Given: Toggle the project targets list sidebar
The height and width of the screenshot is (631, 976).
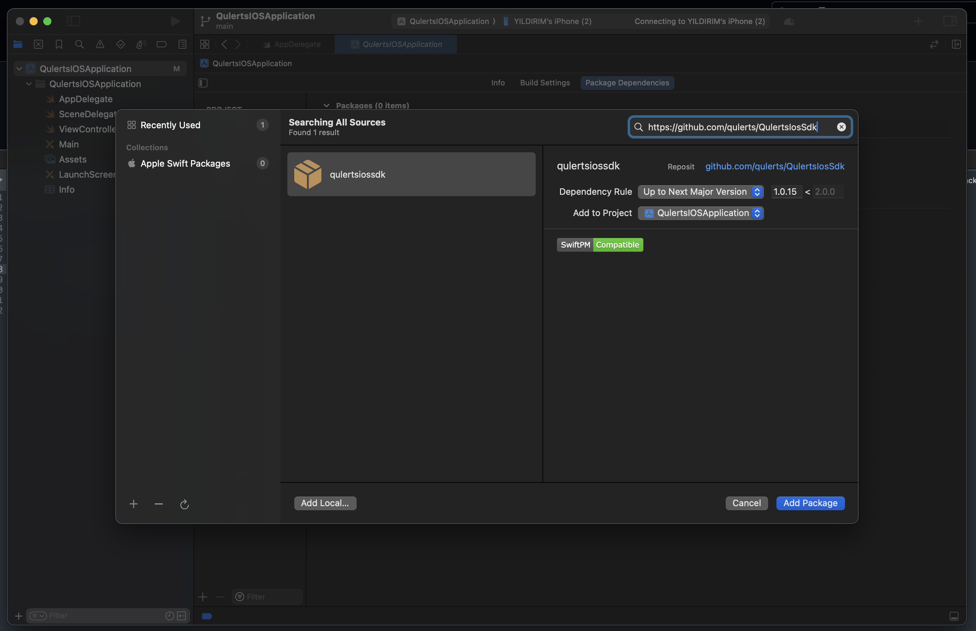Looking at the screenshot, I should point(203,83).
